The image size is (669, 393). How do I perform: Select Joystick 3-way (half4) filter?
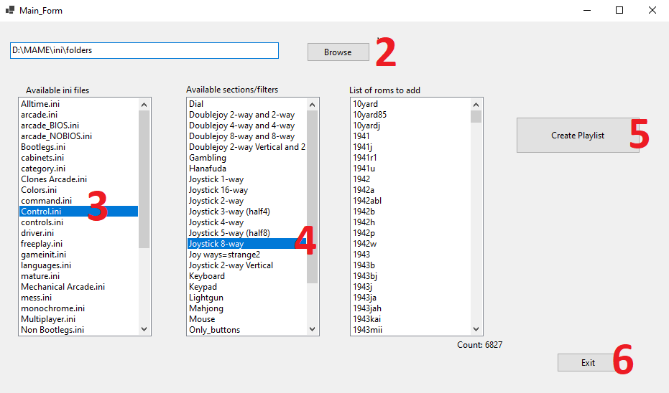click(246, 211)
